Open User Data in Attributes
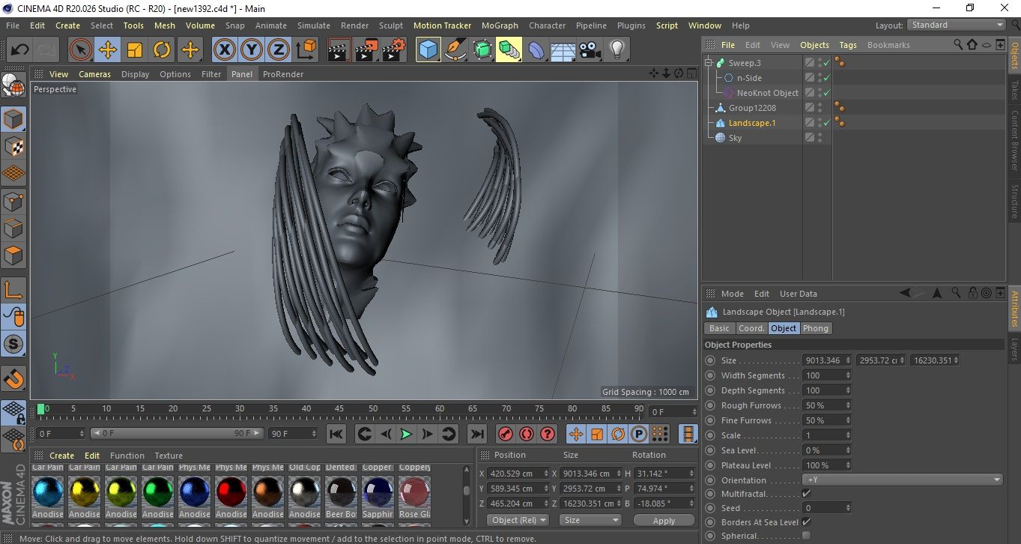The width and height of the screenshot is (1021, 544). (799, 294)
